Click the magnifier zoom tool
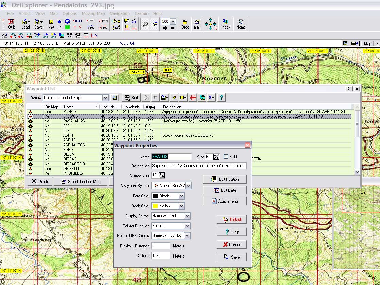The width and height of the screenshot is (380, 285). click(x=145, y=25)
